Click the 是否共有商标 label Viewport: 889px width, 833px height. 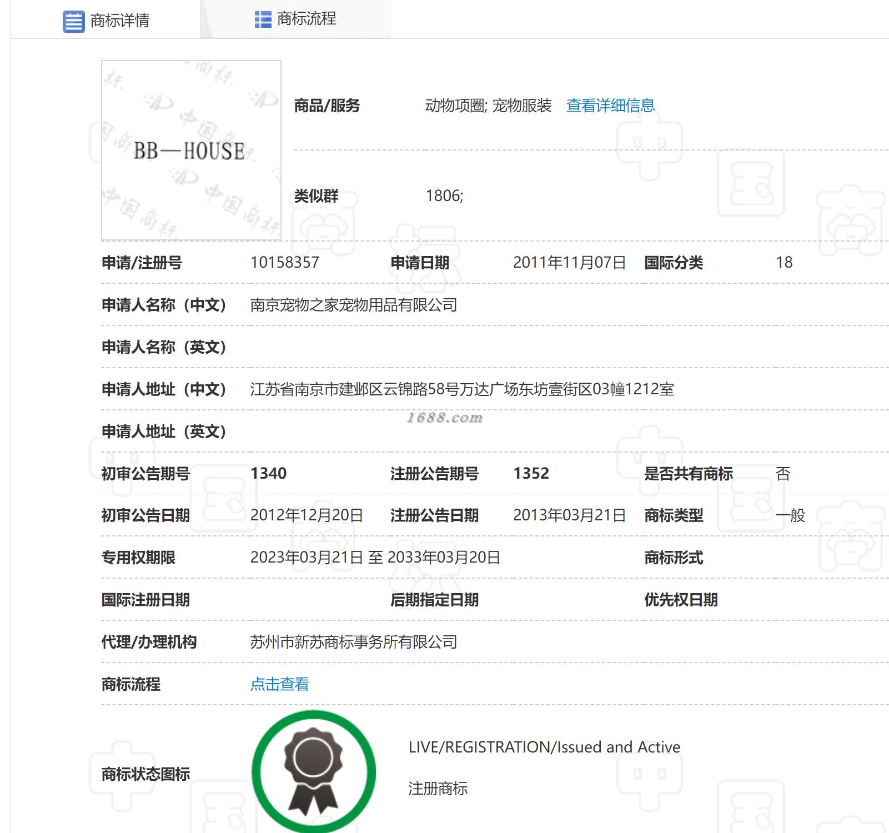[689, 474]
